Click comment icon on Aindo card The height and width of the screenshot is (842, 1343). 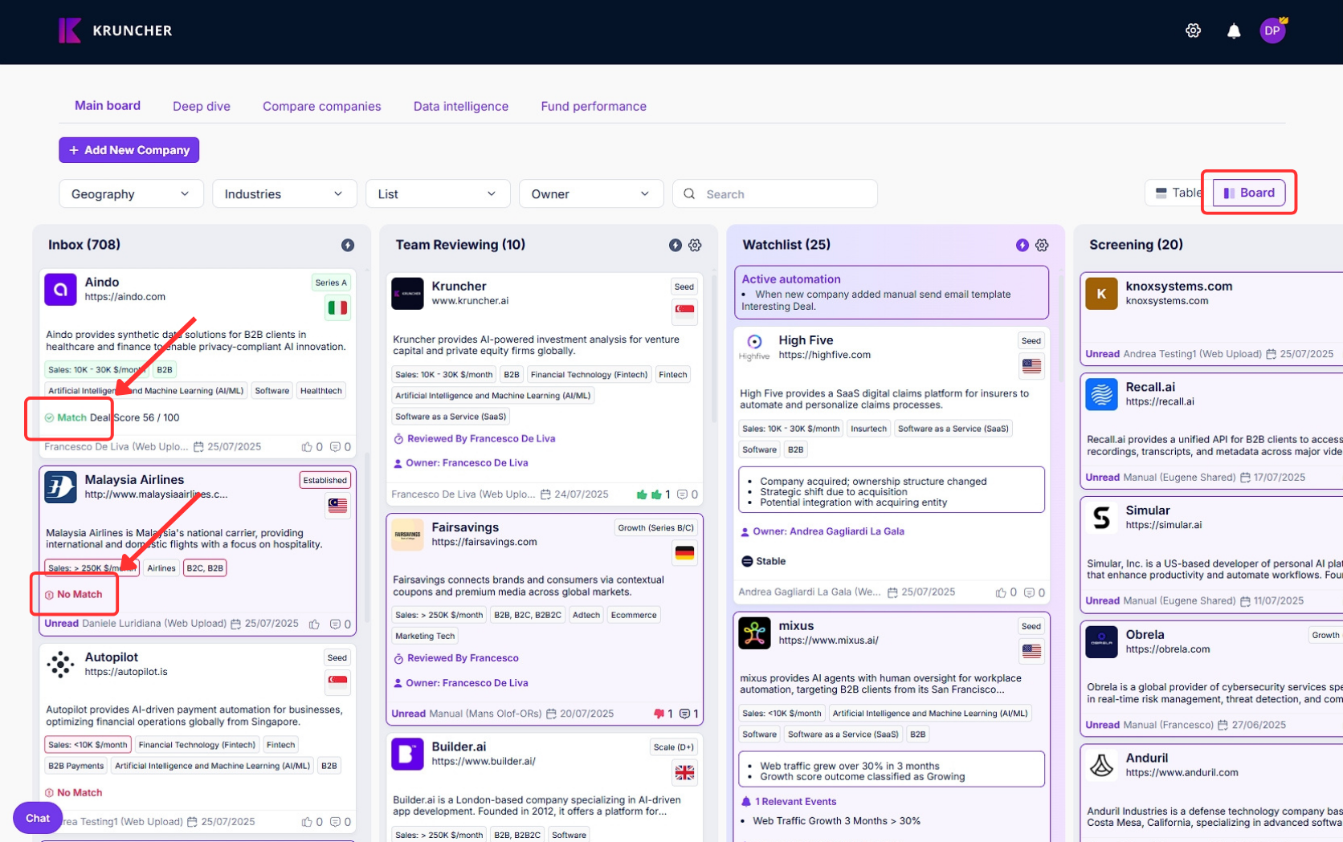(x=336, y=447)
